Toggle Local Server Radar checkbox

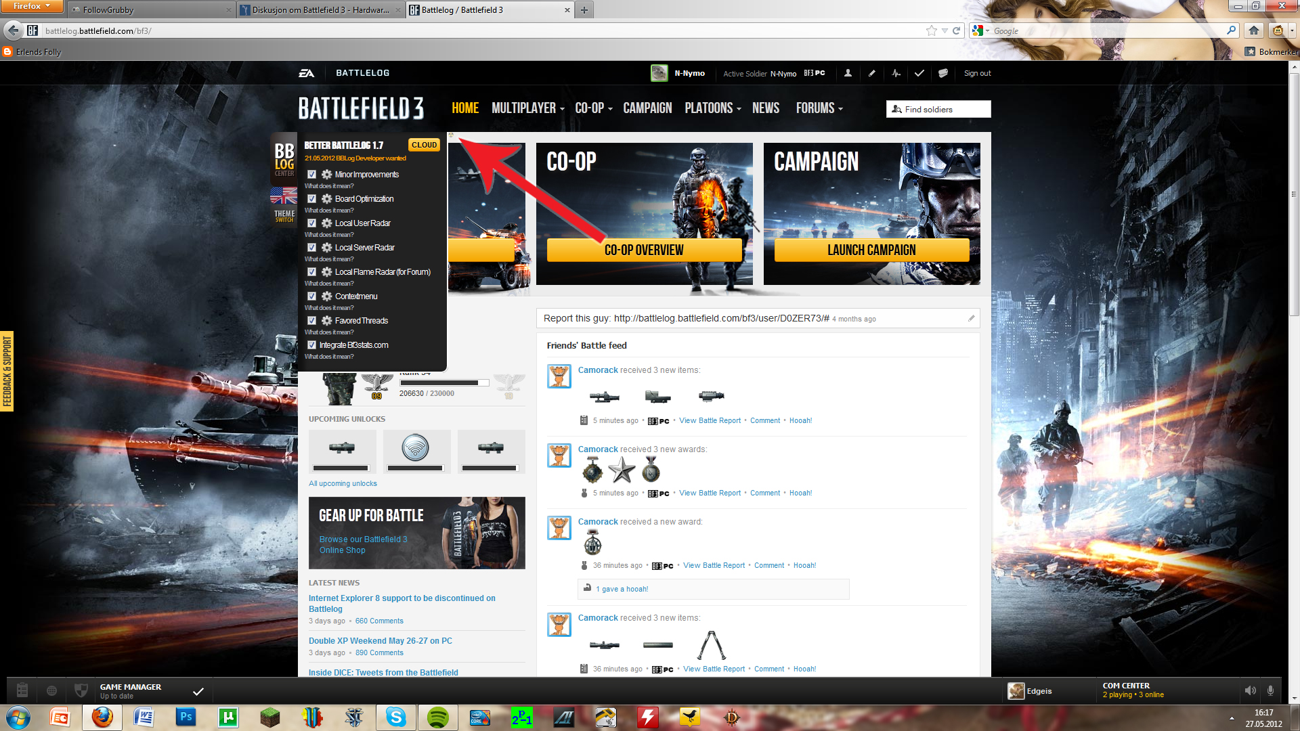(312, 248)
